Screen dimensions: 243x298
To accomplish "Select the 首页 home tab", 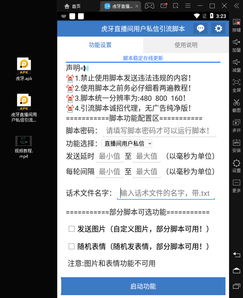I will [x=72, y=6].
